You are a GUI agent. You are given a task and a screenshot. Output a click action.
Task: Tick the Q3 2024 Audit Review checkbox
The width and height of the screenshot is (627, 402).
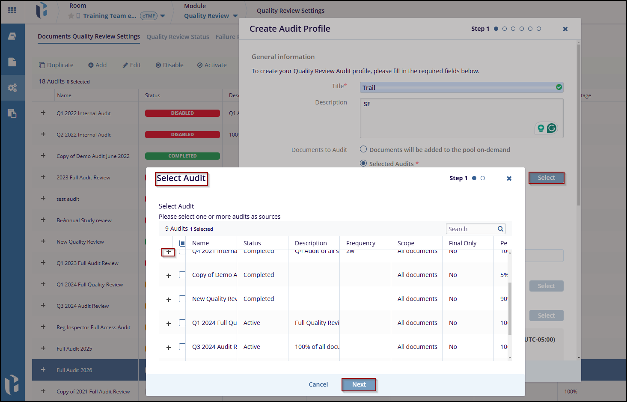pos(182,347)
